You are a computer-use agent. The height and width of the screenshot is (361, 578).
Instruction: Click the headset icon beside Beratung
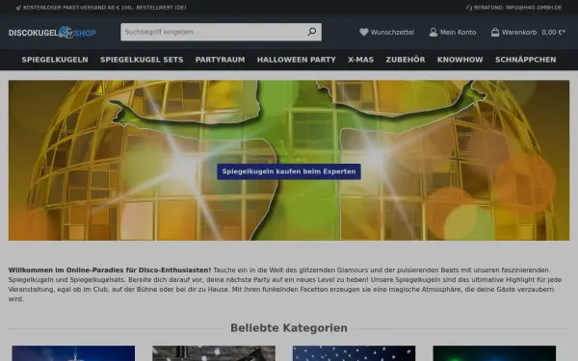click(469, 8)
